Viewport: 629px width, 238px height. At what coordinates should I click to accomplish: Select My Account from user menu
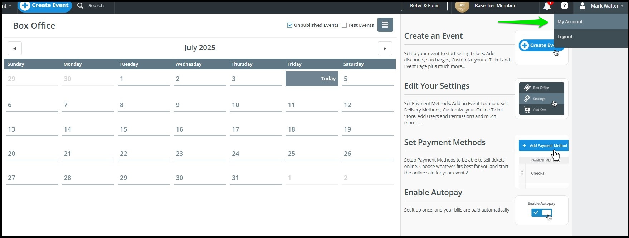tap(591, 21)
